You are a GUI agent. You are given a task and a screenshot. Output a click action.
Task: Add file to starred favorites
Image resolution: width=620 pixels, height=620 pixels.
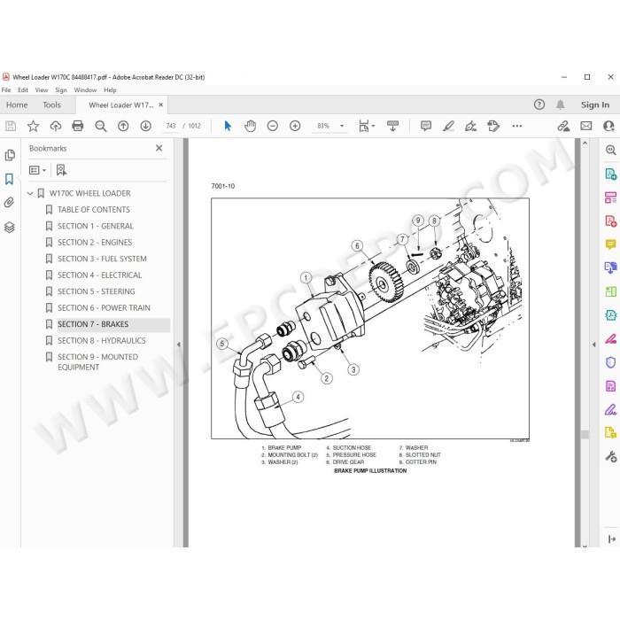[33, 126]
